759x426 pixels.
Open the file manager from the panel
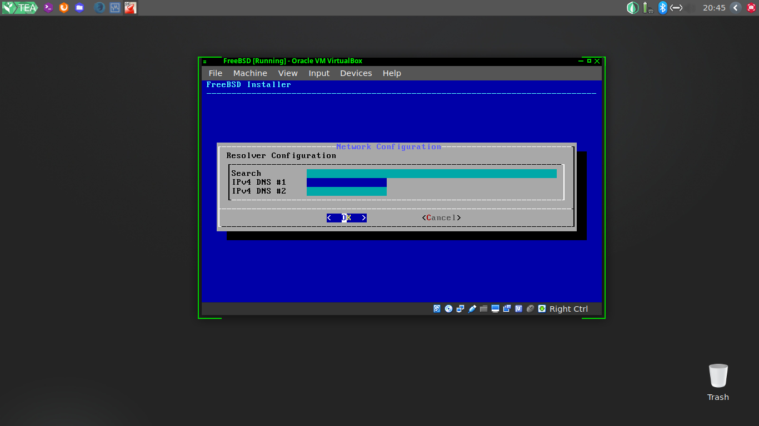point(79,8)
